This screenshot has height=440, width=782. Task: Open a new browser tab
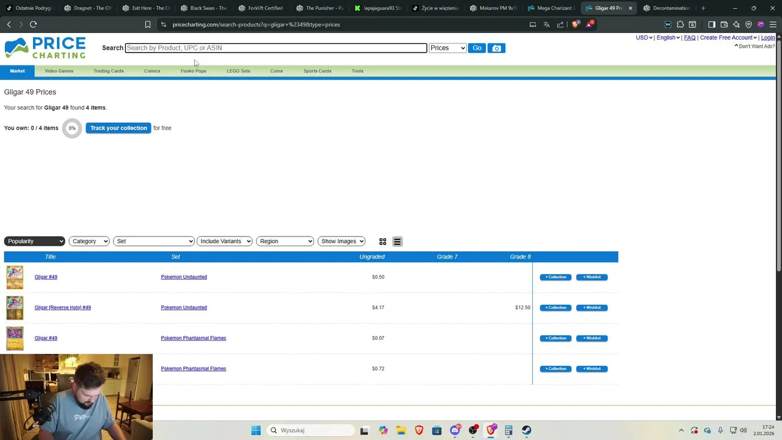pos(703,8)
